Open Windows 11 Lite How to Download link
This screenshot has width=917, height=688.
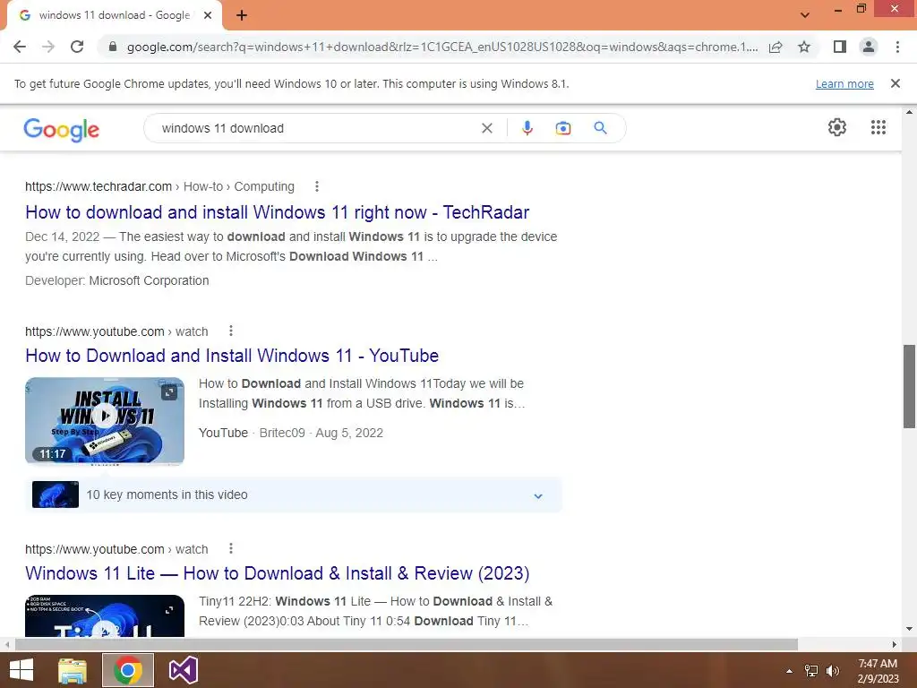coord(278,573)
